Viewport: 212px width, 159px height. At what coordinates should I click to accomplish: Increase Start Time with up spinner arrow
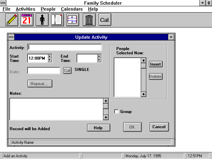50,56
